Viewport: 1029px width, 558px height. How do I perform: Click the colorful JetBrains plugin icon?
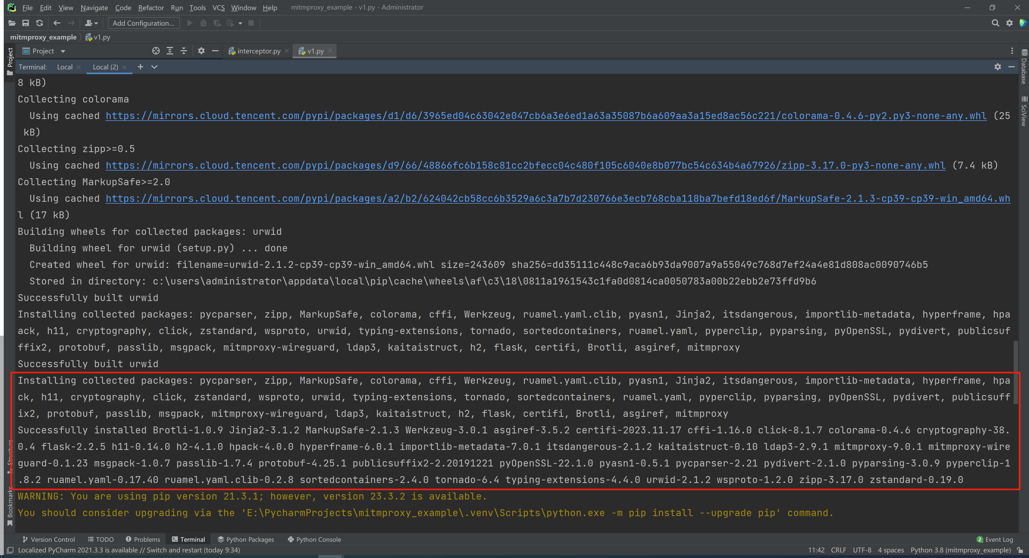pyautogui.click(x=1023, y=23)
